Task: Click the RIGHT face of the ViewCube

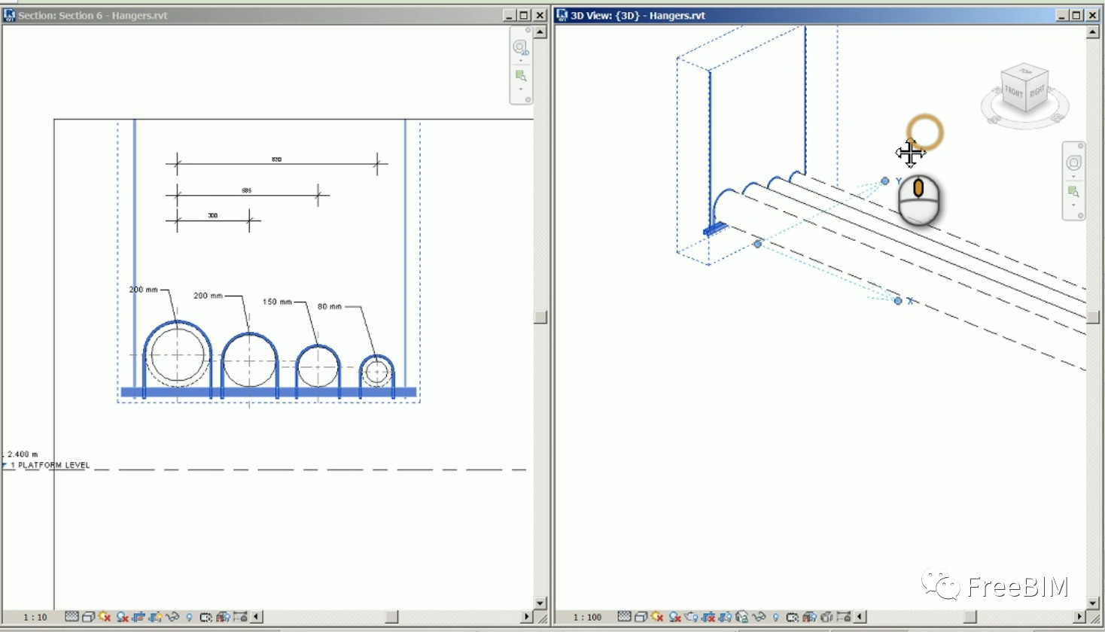Action: pos(1037,90)
